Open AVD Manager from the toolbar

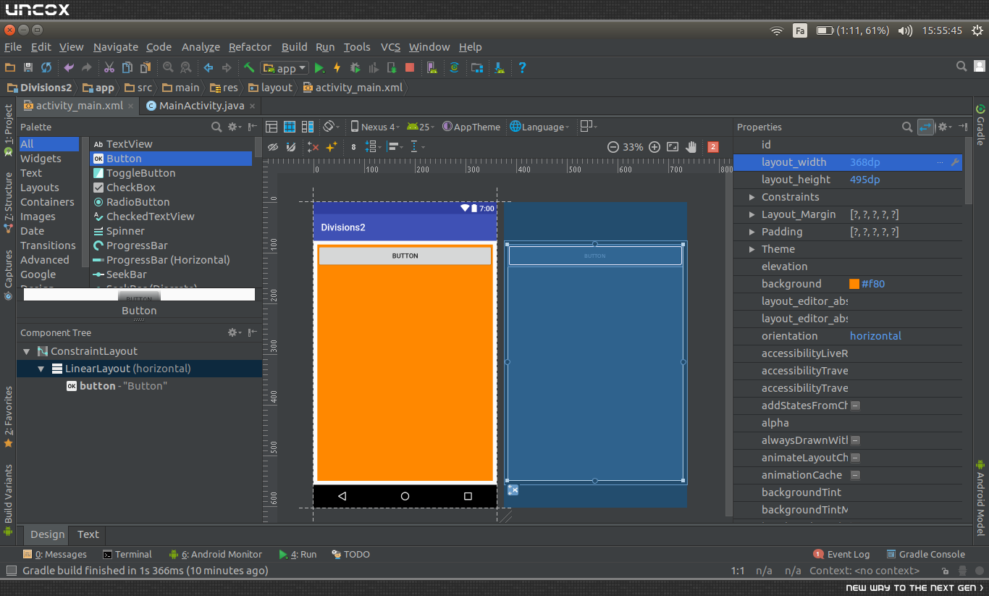pos(432,67)
